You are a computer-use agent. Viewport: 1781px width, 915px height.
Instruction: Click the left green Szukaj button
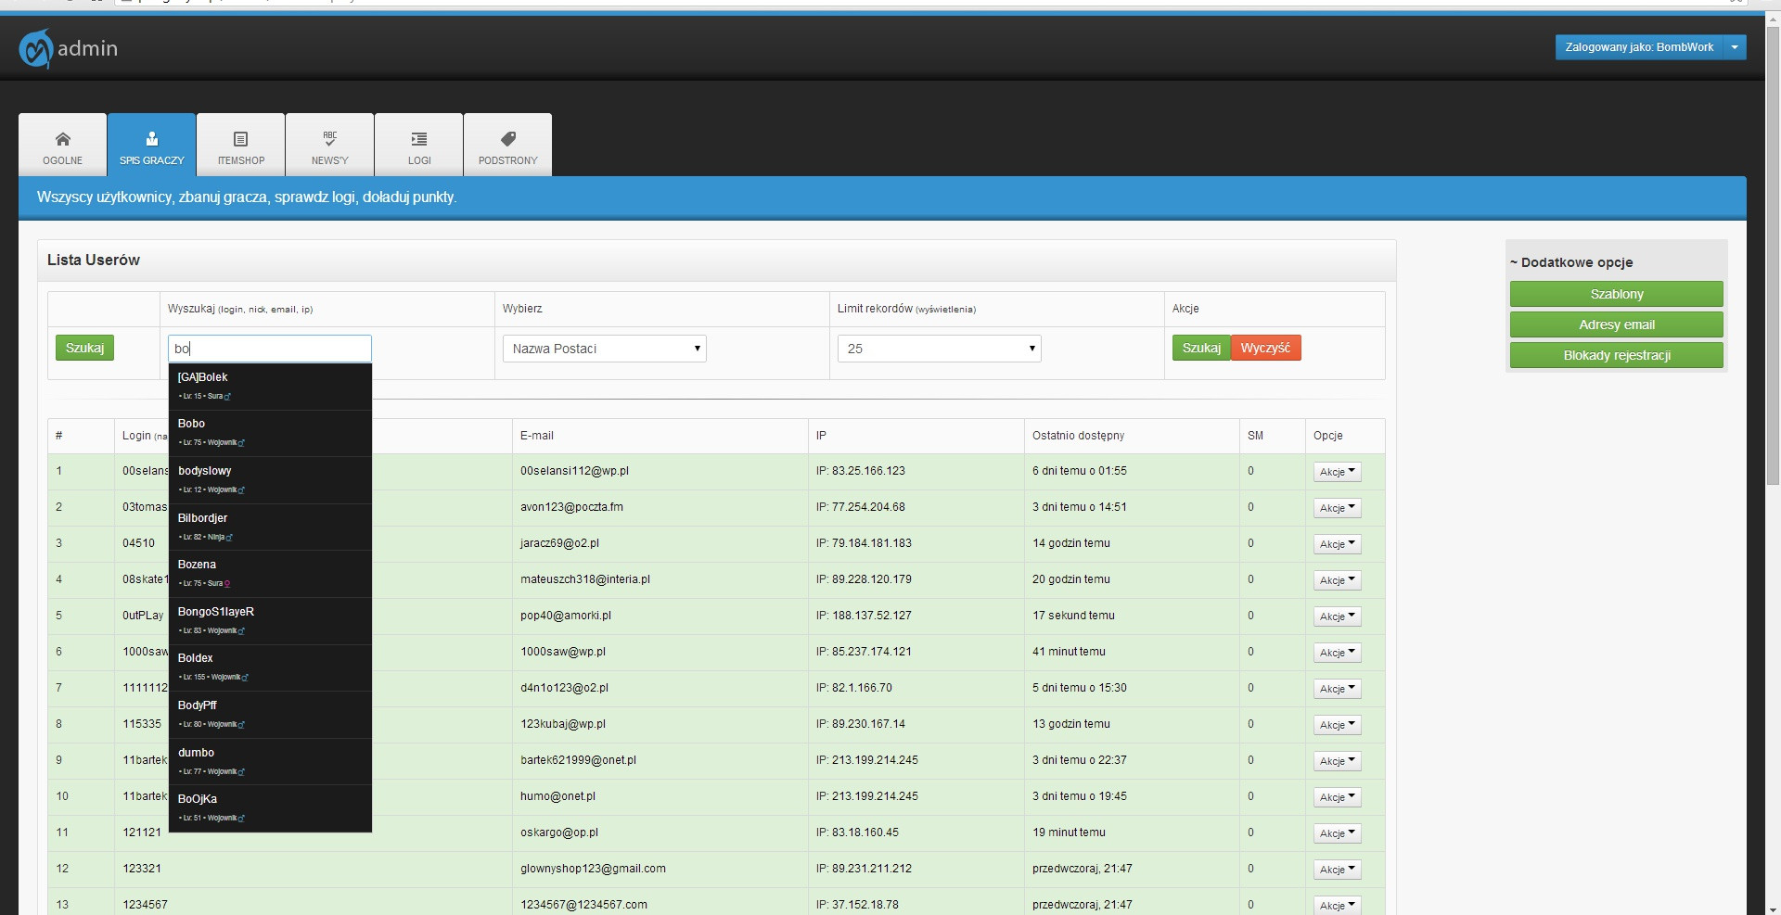(84, 348)
